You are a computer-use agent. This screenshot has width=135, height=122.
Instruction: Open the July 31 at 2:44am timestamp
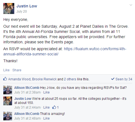27,107
